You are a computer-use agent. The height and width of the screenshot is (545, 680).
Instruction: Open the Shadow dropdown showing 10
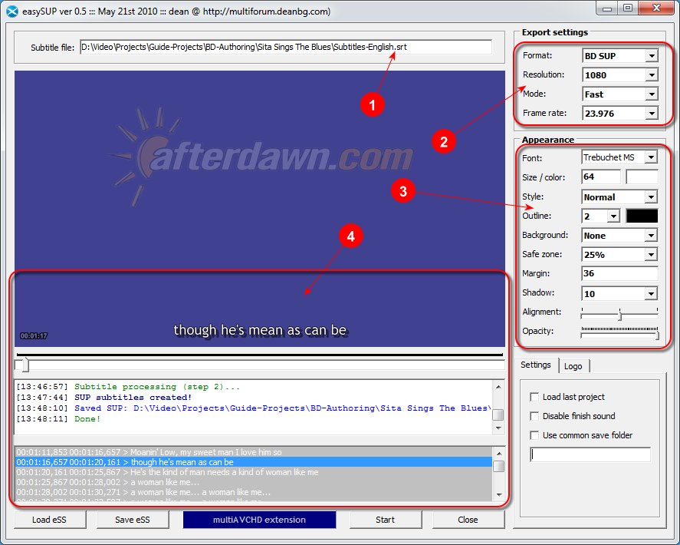tap(619, 293)
